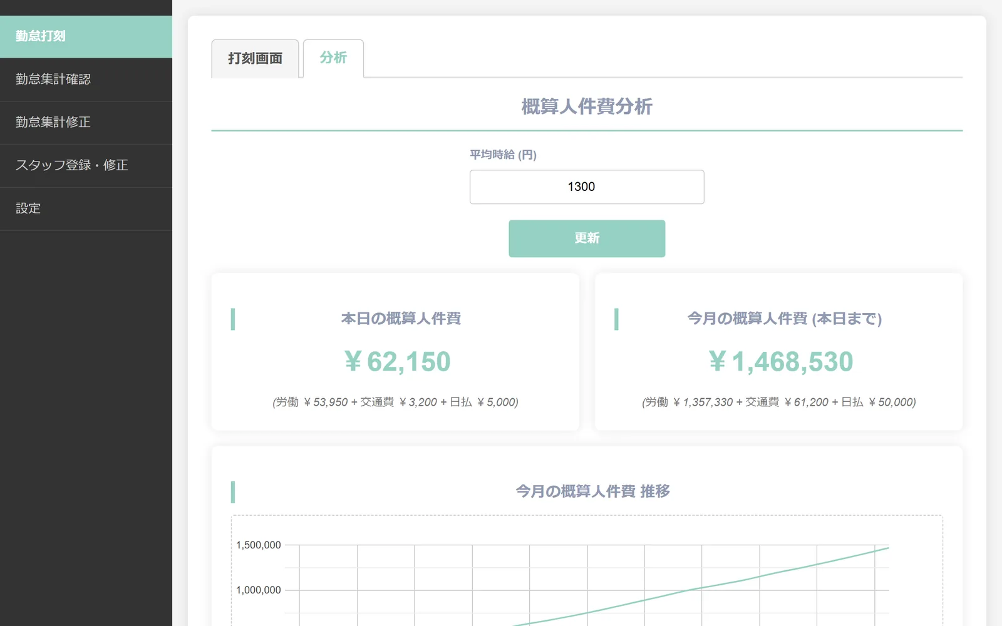The height and width of the screenshot is (626, 1002).
Task: Open スタッフ登録・修正 page
Action: tap(86, 166)
